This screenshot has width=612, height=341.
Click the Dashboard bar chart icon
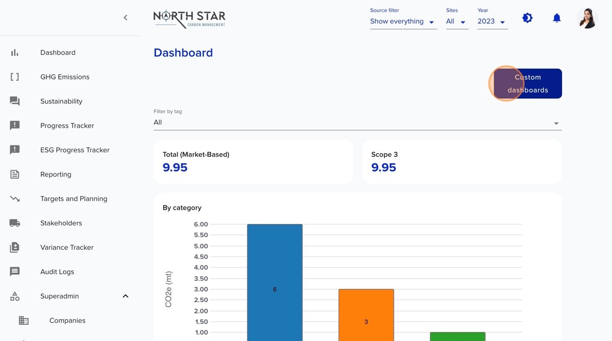pos(15,52)
